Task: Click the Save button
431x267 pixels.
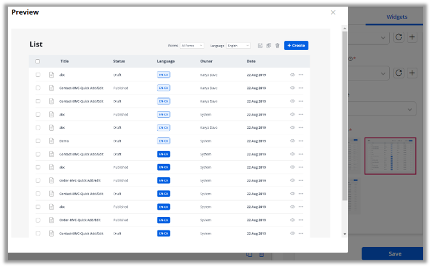Action: [394, 253]
